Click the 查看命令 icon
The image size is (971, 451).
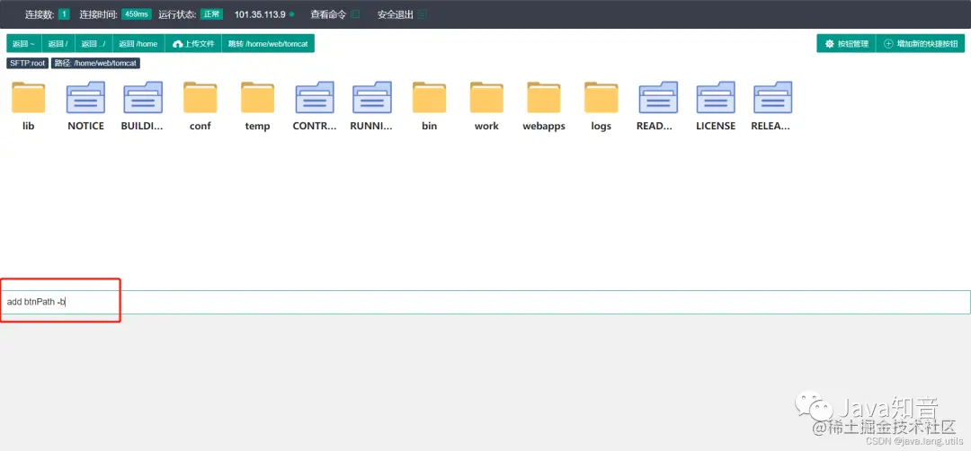(355, 14)
